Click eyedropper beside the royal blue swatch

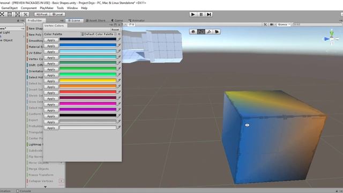[x=119, y=46]
